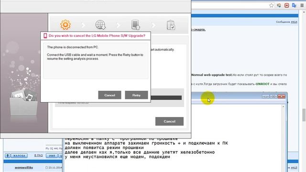The height and width of the screenshot is (172, 306).
Task: Click Retry in the LG upgrade dialog
Action: 136,95
